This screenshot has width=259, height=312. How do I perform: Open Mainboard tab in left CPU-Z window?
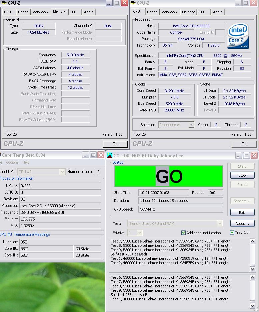41,12
